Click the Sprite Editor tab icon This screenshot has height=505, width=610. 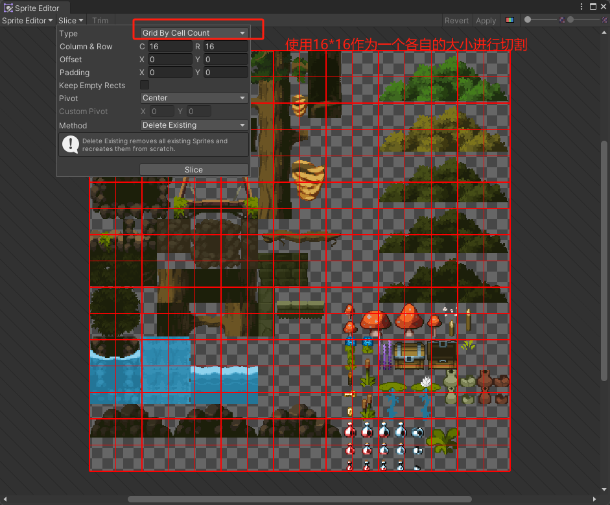tap(8, 8)
